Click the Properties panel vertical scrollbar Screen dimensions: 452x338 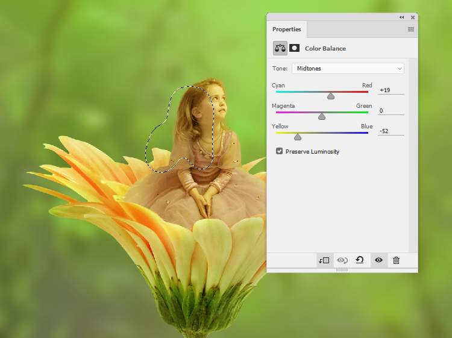pos(413,155)
